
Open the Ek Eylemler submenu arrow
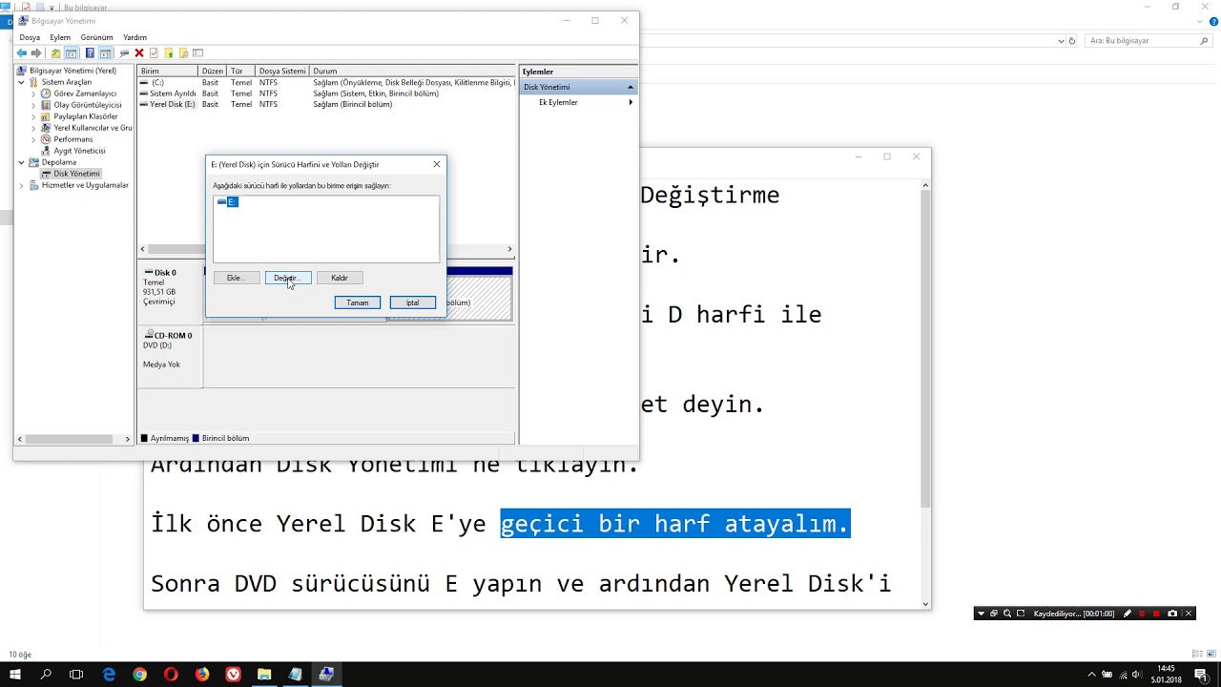(630, 102)
